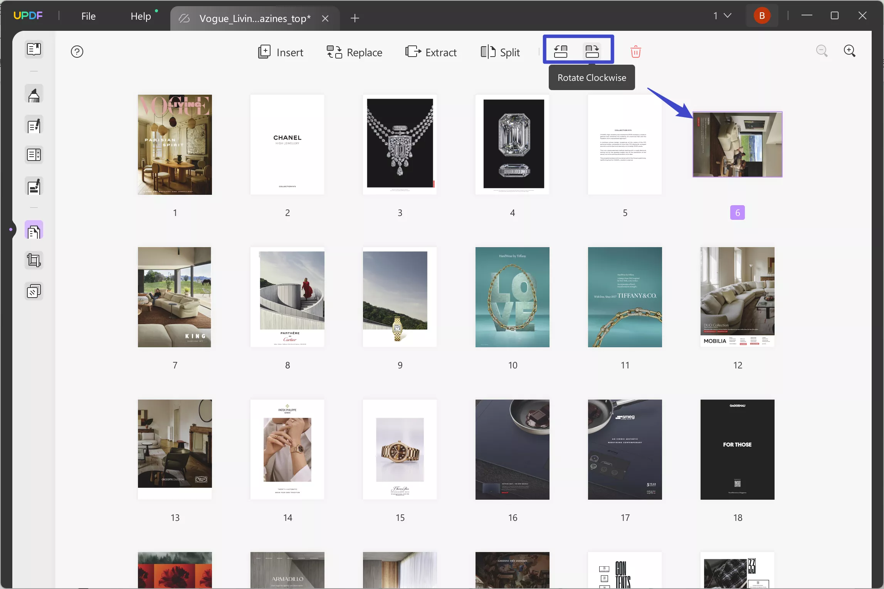The height and width of the screenshot is (589, 884).
Task: Select page 4 diamond ring thumbnail
Action: point(513,145)
